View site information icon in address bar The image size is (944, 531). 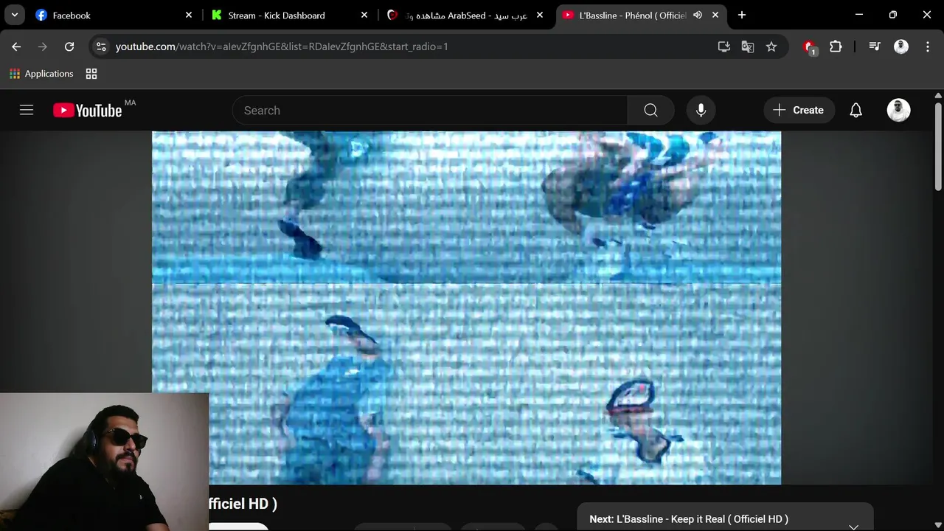pyautogui.click(x=102, y=46)
